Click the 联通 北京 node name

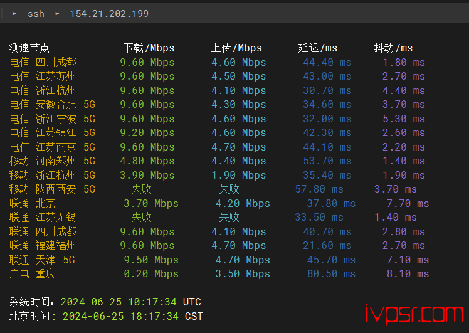(x=33, y=203)
